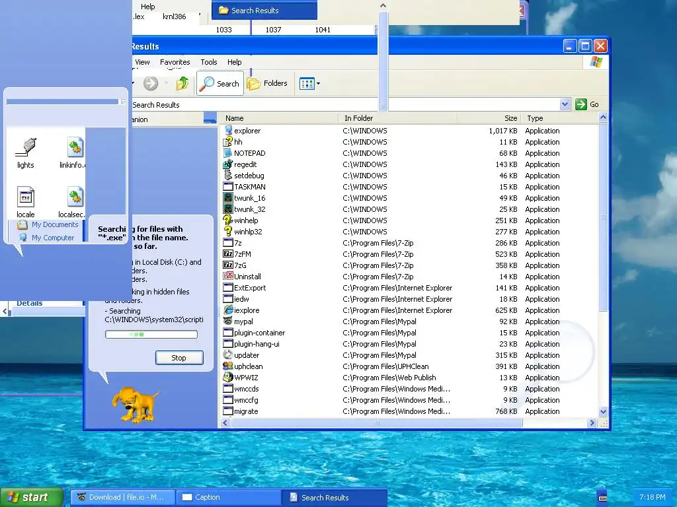Select the setdebug file icon

(x=228, y=175)
